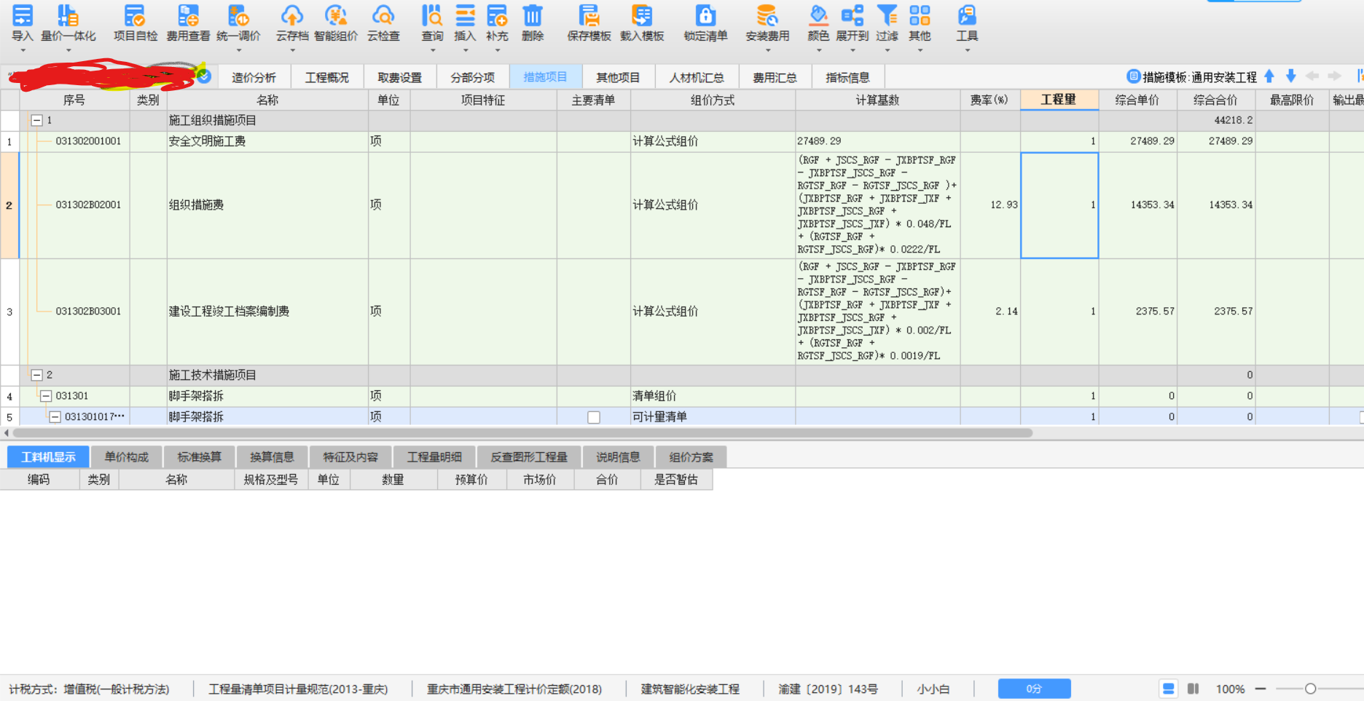Go to the 其他项目 tab

pyautogui.click(x=618, y=77)
